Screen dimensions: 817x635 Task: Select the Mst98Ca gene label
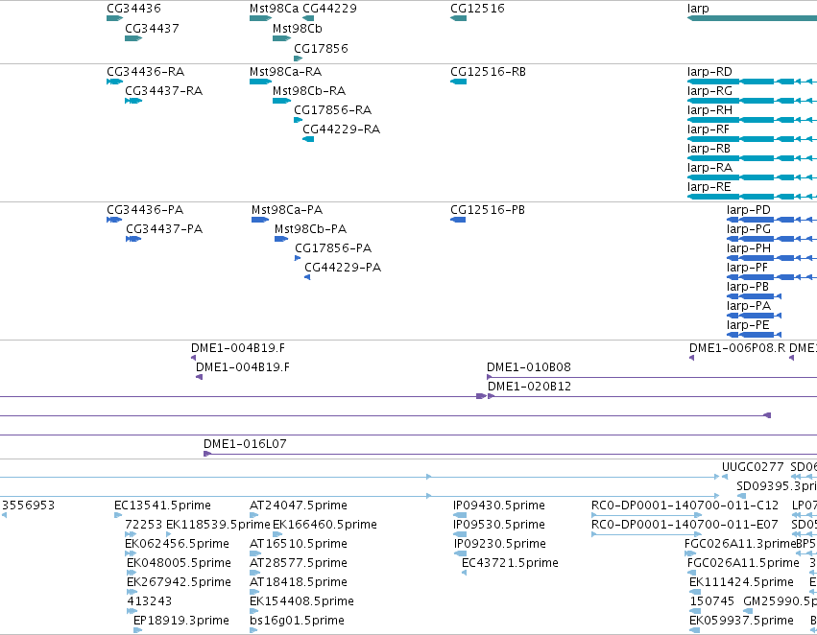(274, 9)
